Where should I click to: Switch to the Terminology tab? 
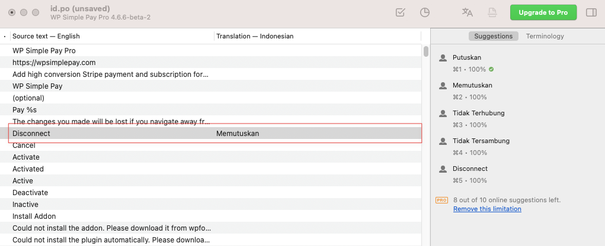tap(545, 36)
